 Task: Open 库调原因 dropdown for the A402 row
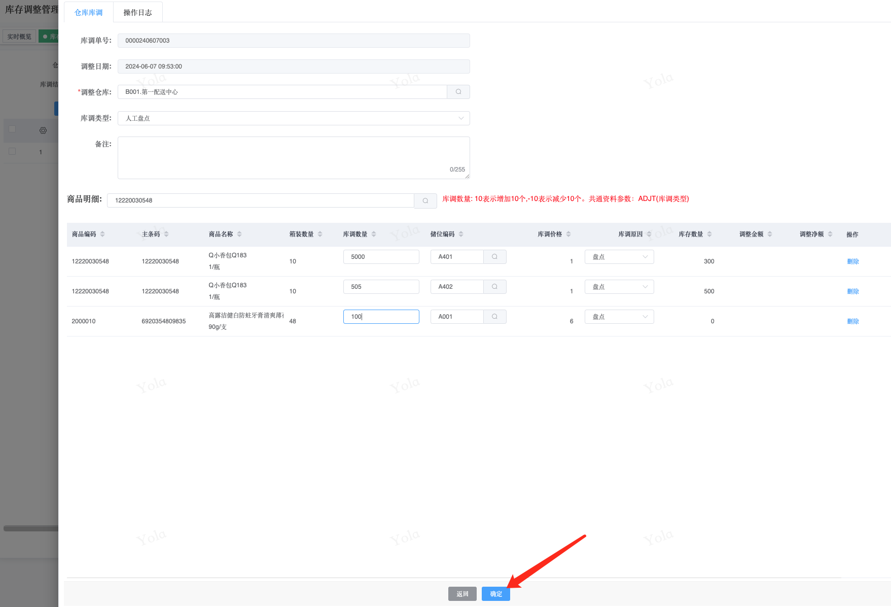pyautogui.click(x=619, y=287)
